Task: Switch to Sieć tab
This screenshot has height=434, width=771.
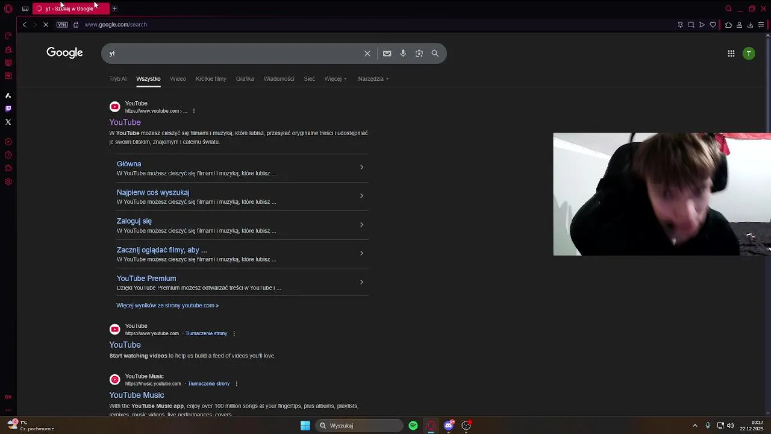Action: tap(310, 78)
